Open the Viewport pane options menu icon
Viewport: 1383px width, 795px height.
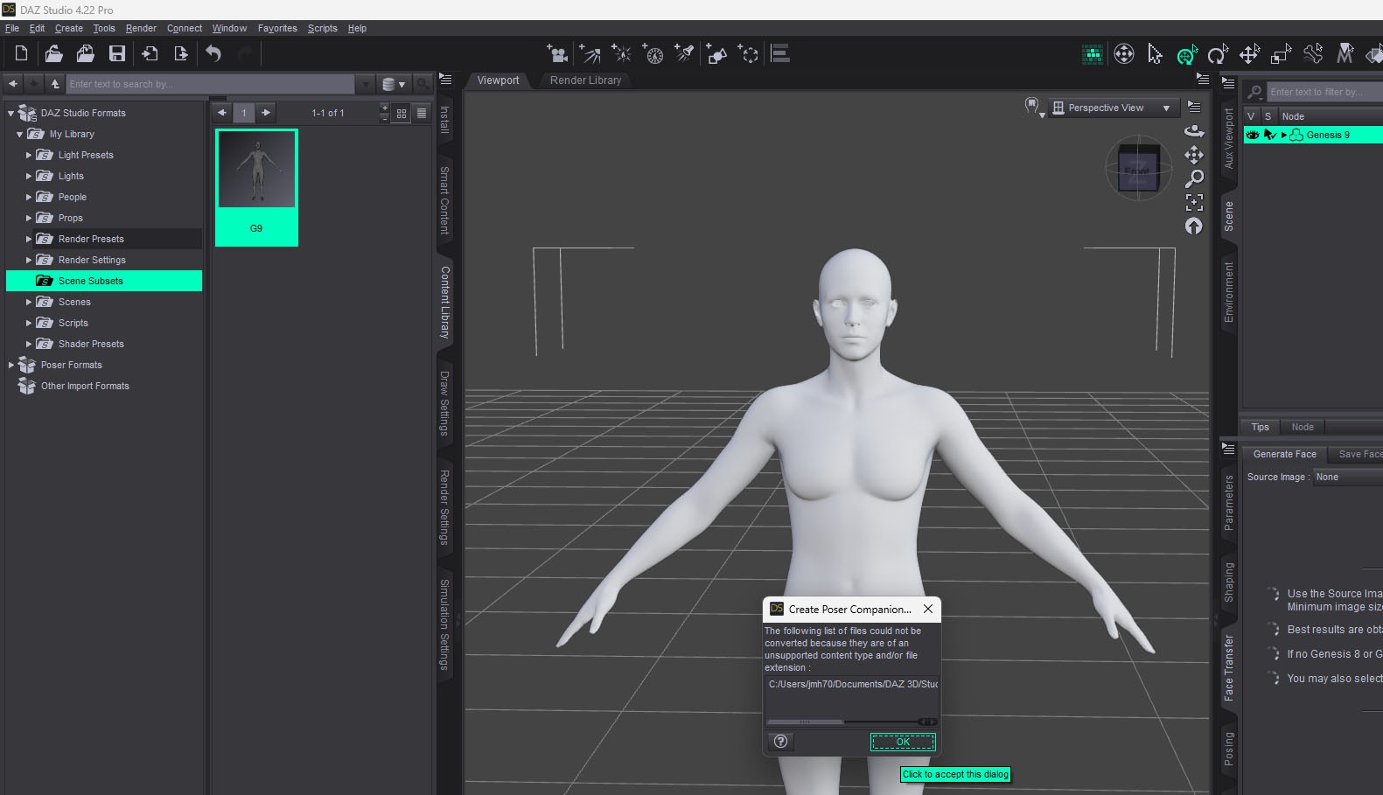pos(1203,80)
